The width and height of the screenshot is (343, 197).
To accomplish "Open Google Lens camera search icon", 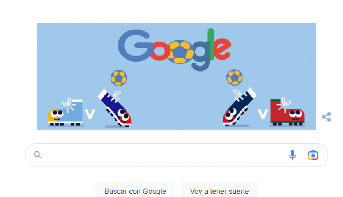I will click(x=313, y=155).
